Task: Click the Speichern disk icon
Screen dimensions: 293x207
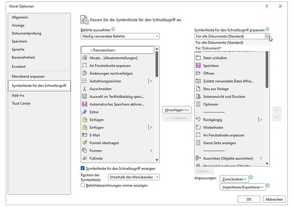Action: [199, 66]
